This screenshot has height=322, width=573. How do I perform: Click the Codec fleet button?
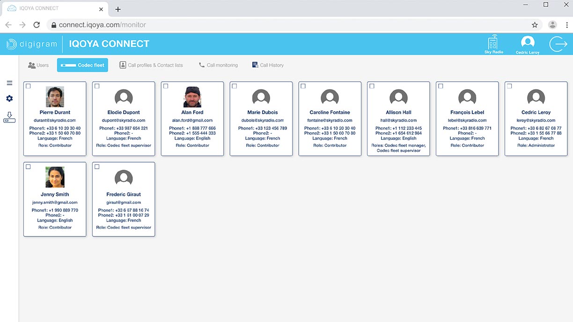click(x=82, y=65)
